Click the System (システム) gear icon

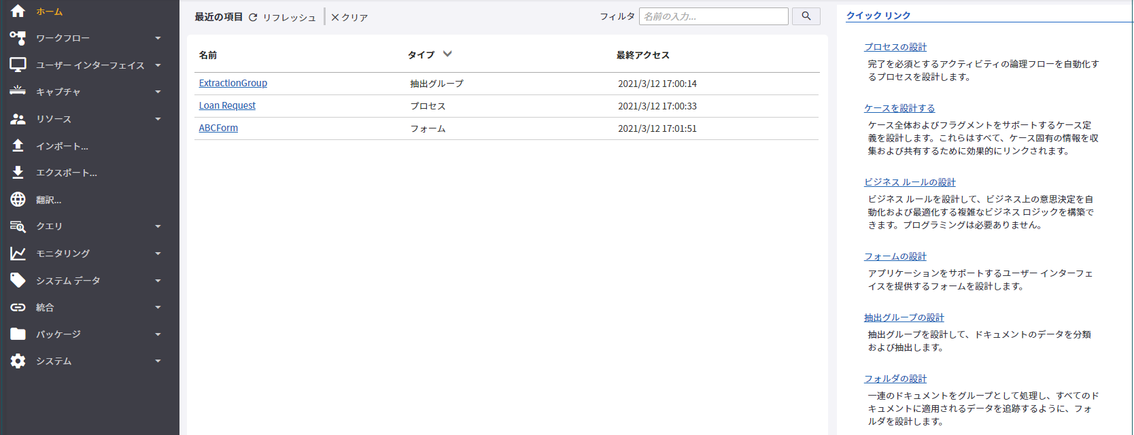pos(18,361)
